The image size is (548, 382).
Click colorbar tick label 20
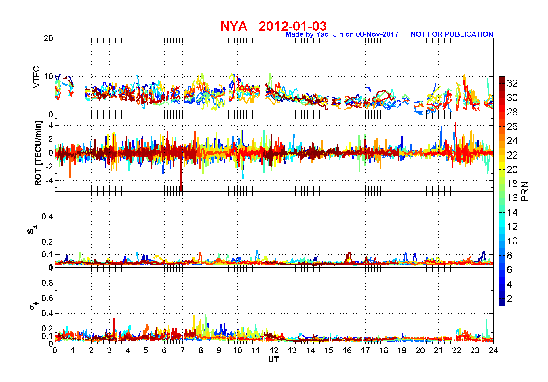512,169
